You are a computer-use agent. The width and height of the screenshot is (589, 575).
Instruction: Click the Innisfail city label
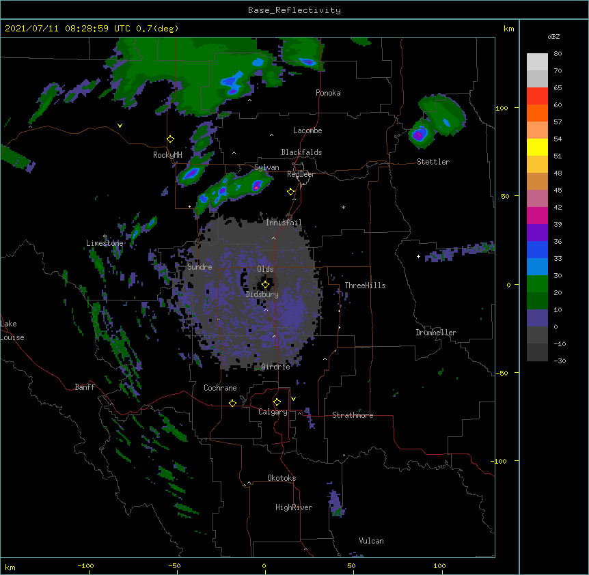coord(284,223)
